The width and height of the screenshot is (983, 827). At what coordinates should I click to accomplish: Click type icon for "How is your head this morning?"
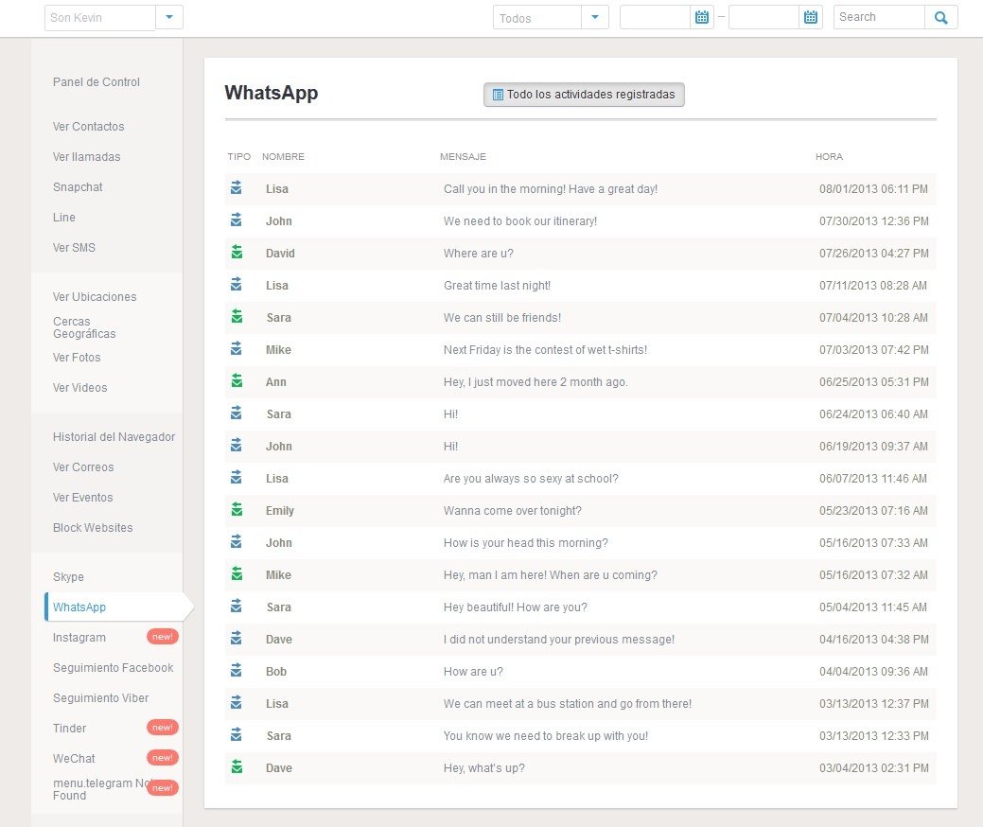pos(237,542)
